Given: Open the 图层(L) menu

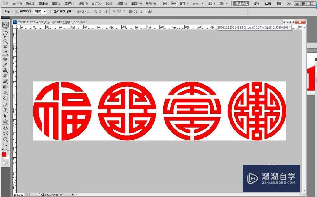Looking at the screenshot, I should coord(56,3).
